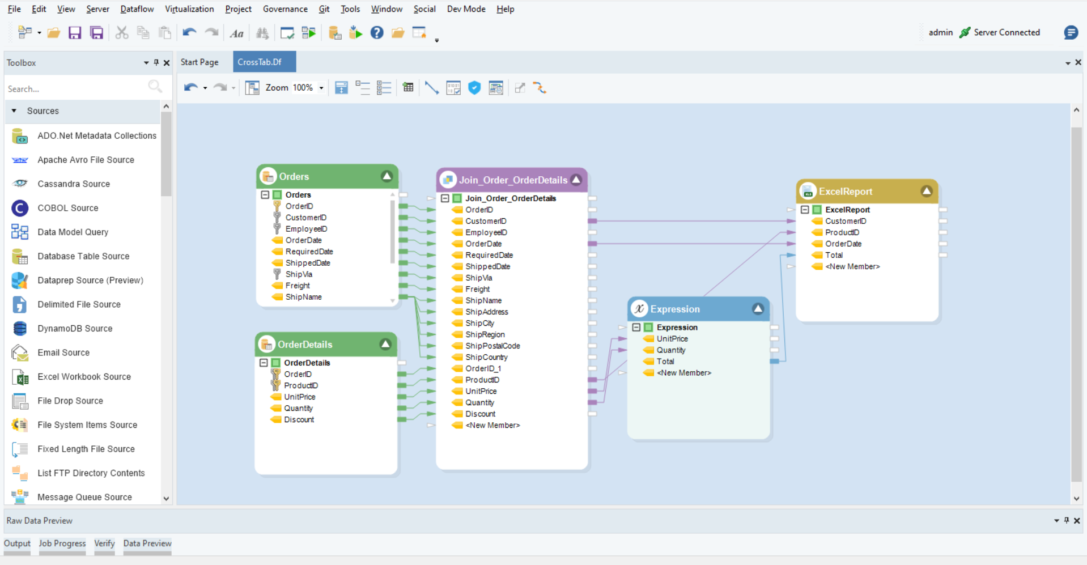
Task: Open the Dataflow menu
Action: (137, 9)
